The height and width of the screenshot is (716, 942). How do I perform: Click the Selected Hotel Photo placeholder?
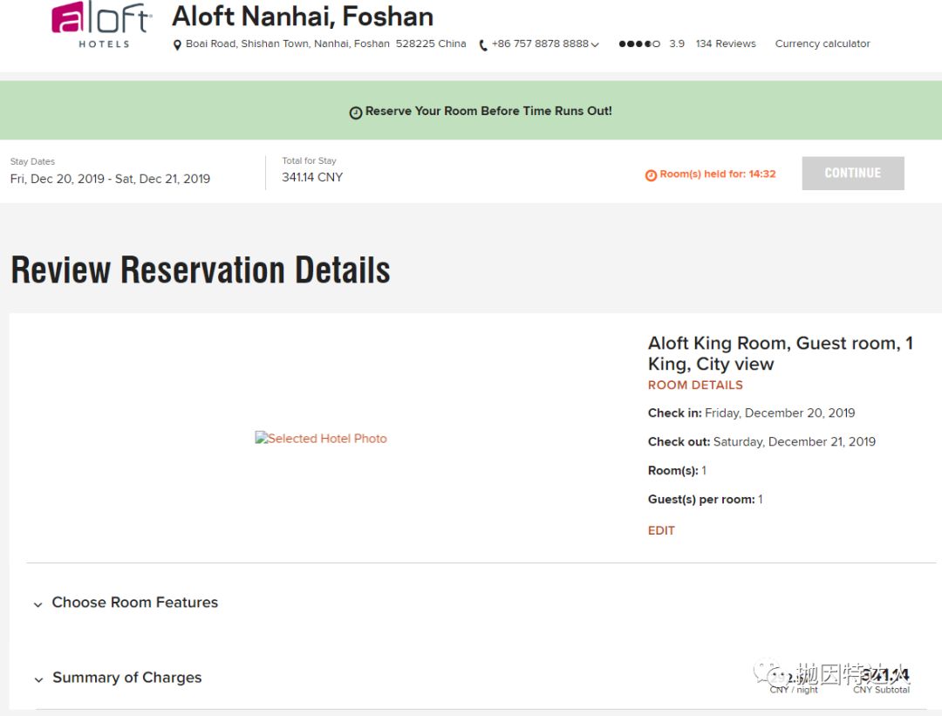(x=321, y=438)
